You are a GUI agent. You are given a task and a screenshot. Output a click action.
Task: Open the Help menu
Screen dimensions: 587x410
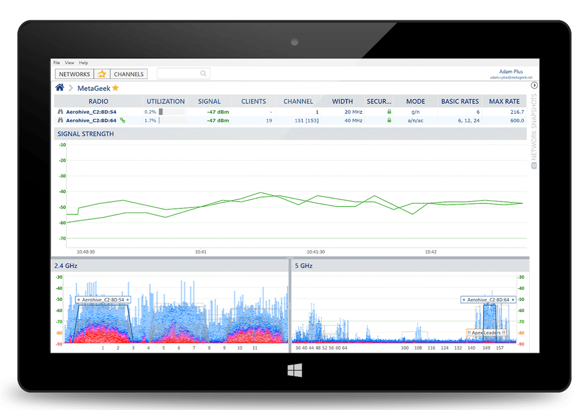pos(83,63)
